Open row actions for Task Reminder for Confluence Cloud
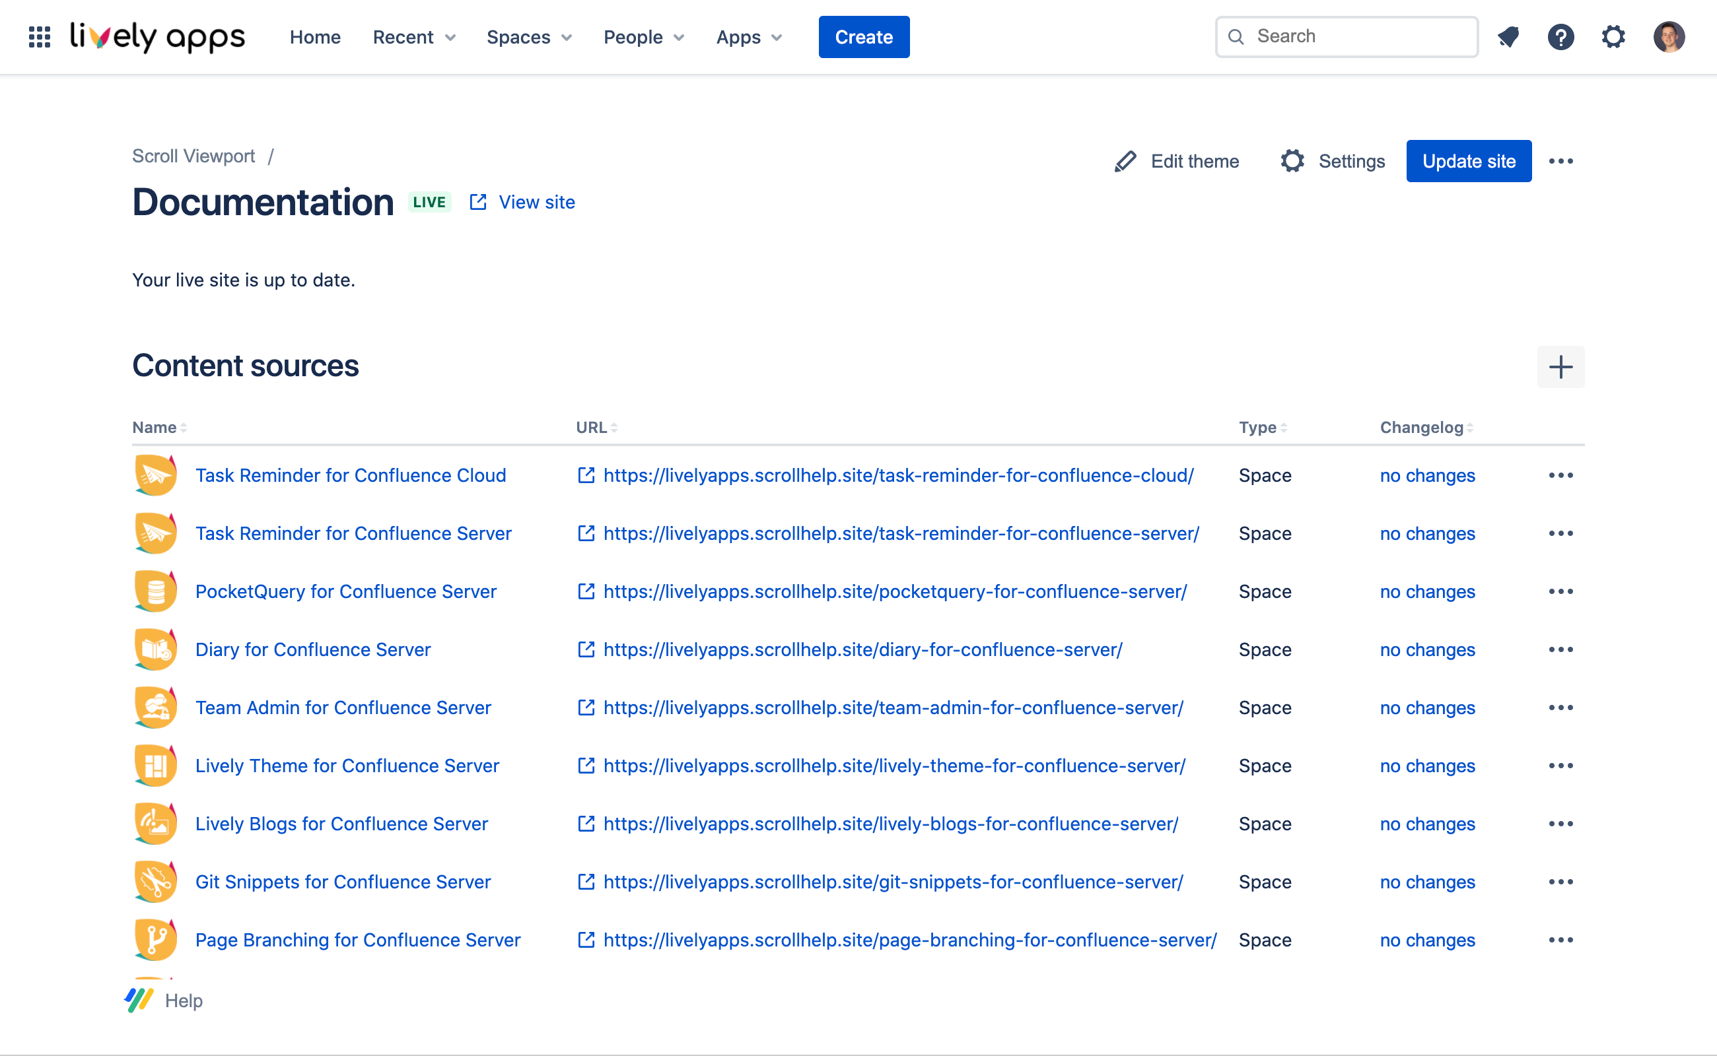Viewport: 1717px width, 1056px height. click(x=1560, y=475)
